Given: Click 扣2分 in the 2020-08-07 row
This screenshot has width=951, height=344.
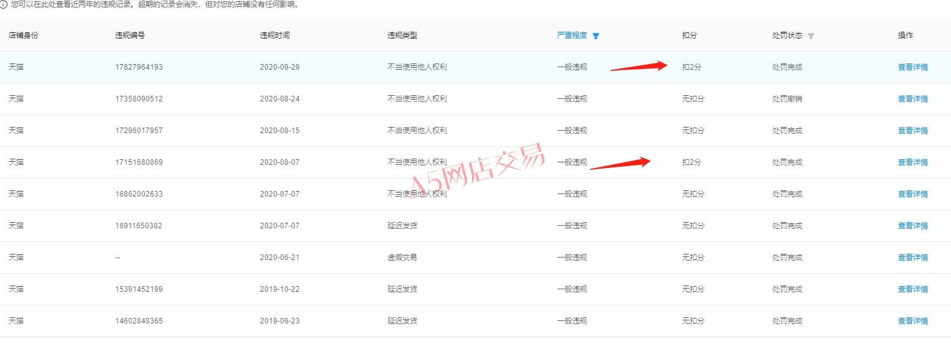Looking at the screenshot, I should tap(691, 162).
